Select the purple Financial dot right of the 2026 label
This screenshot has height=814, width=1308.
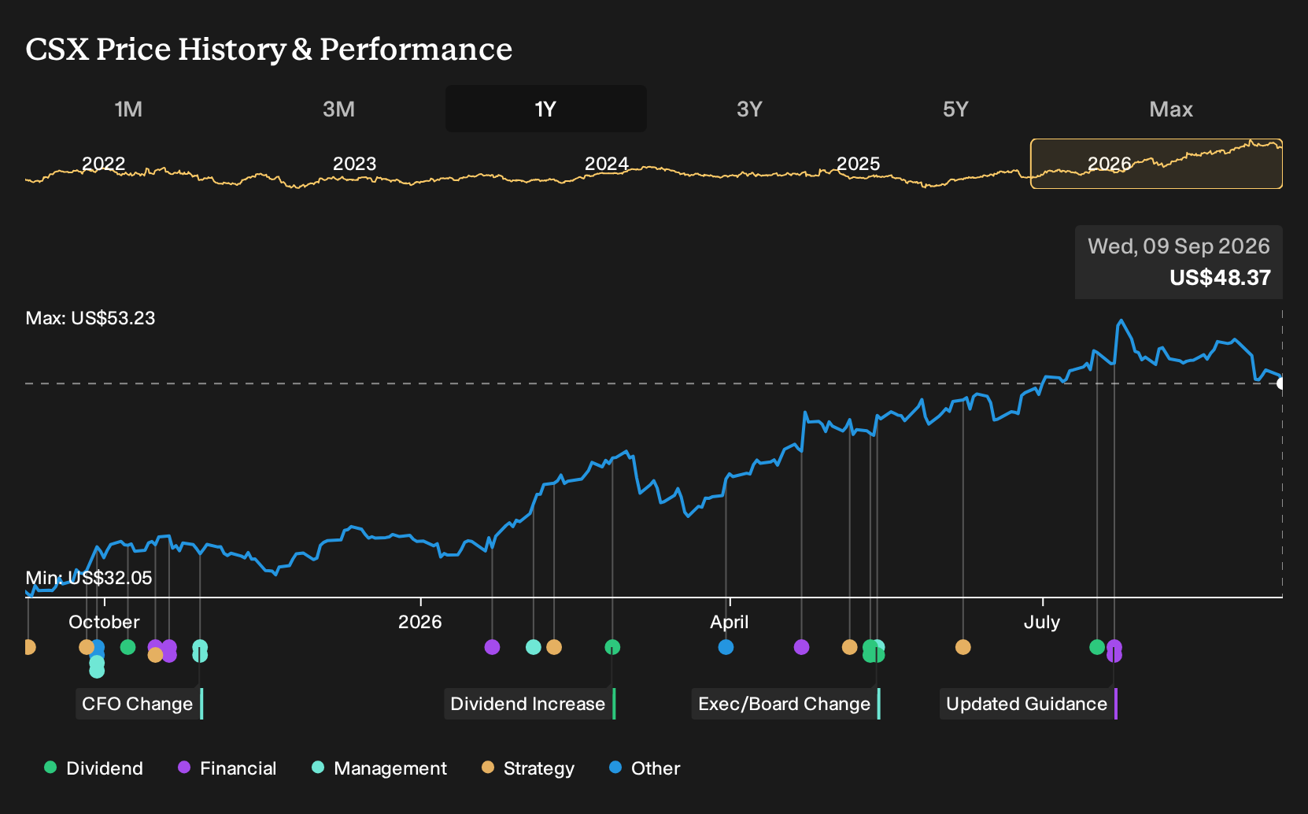coord(492,647)
